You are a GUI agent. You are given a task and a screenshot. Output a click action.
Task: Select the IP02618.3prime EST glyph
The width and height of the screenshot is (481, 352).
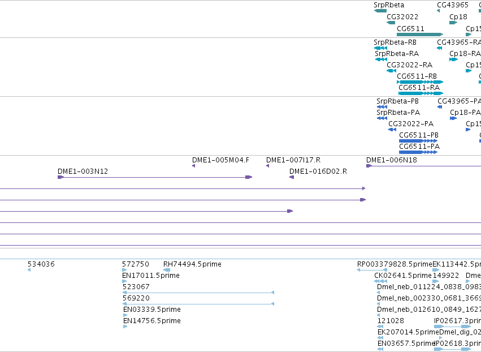tap(453, 349)
